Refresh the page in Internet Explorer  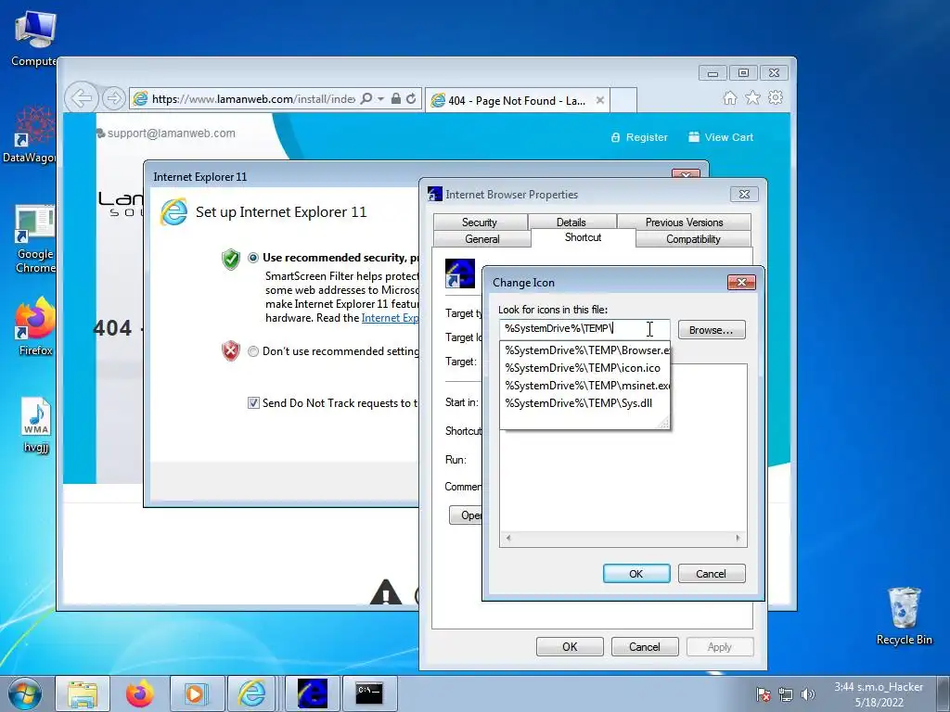click(411, 98)
